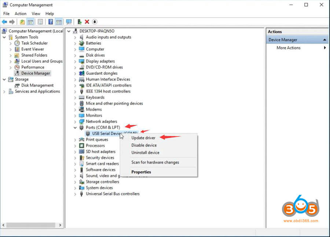Click the blue Back arrow in toolbar
Screen dimensions: 330x237
coord(4,22)
